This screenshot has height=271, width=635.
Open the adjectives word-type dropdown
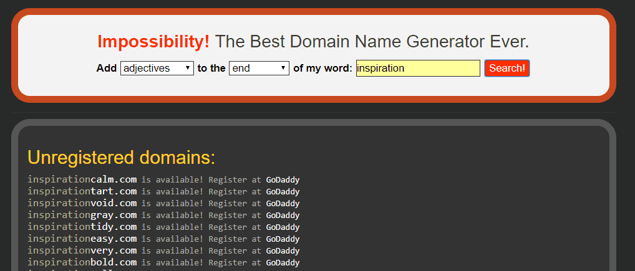[157, 69]
